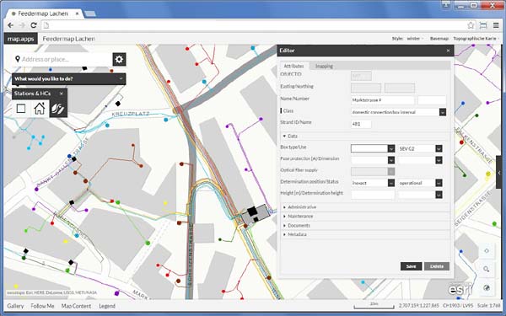Delete the selected feature

pyautogui.click(x=437, y=266)
